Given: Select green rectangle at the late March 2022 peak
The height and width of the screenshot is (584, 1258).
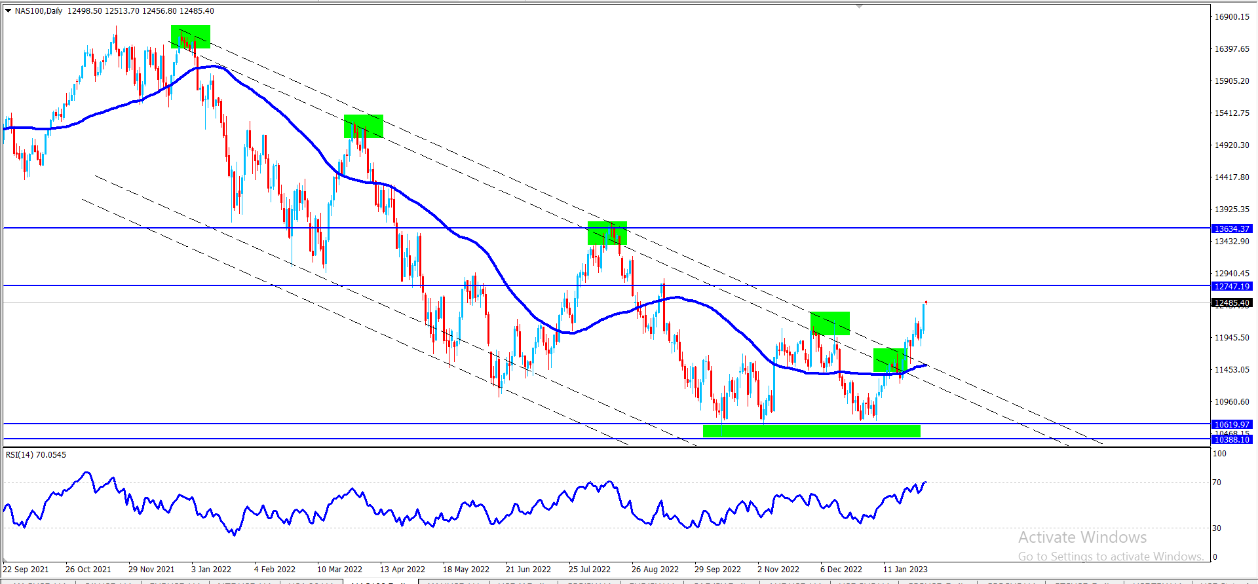Looking at the screenshot, I should point(364,126).
